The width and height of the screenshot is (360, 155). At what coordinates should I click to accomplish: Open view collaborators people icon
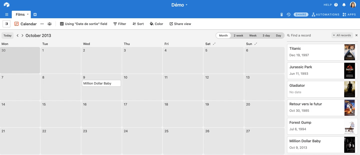tap(50, 24)
